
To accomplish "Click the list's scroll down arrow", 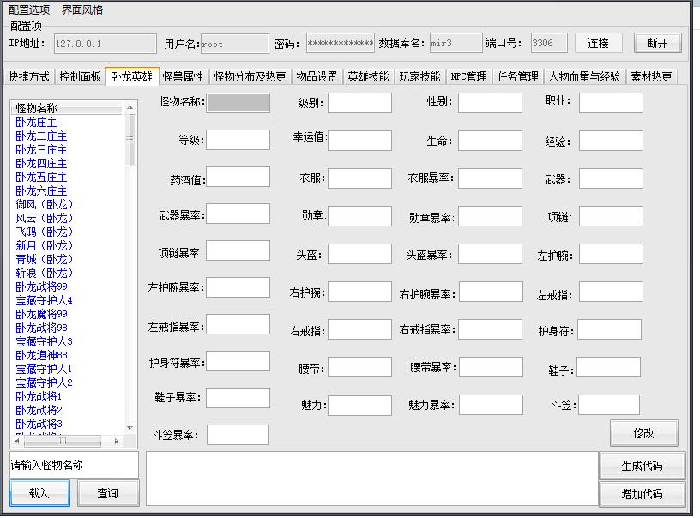I will [x=130, y=428].
